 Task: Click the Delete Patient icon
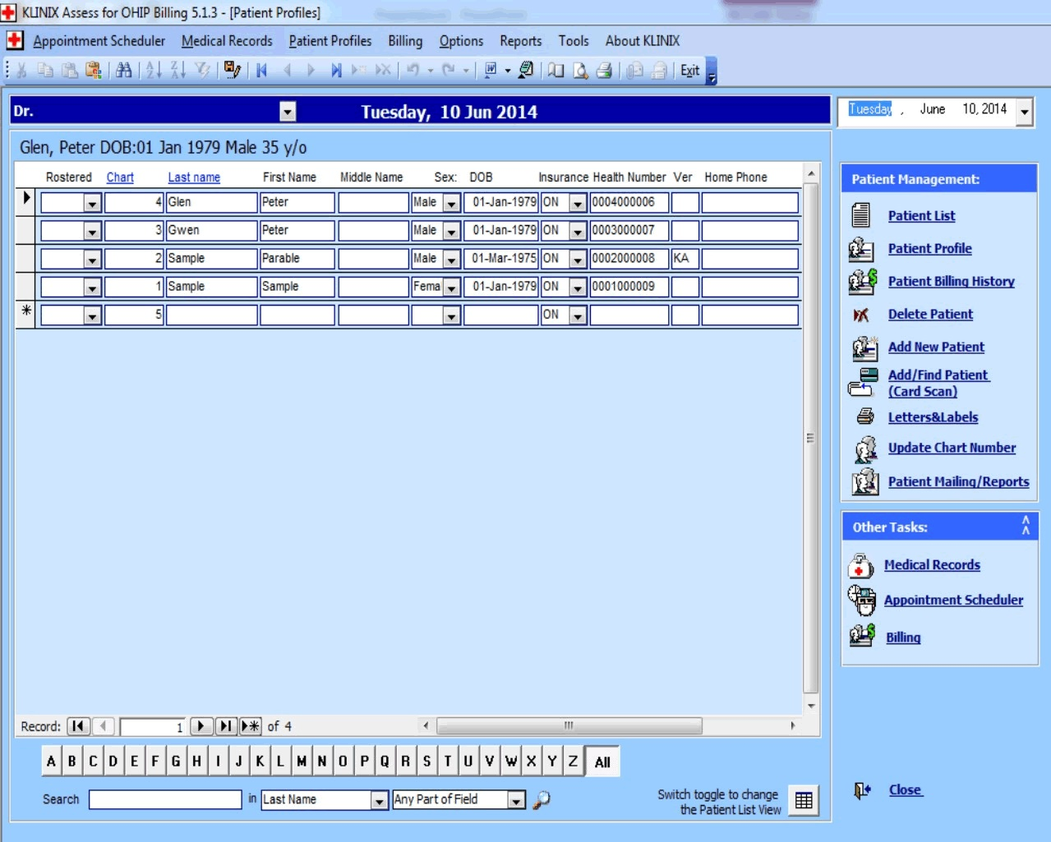[860, 315]
